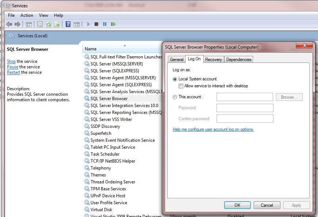The width and height of the screenshot is (318, 217).
Task: Open the Help menu
Action: tap(58, 15)
